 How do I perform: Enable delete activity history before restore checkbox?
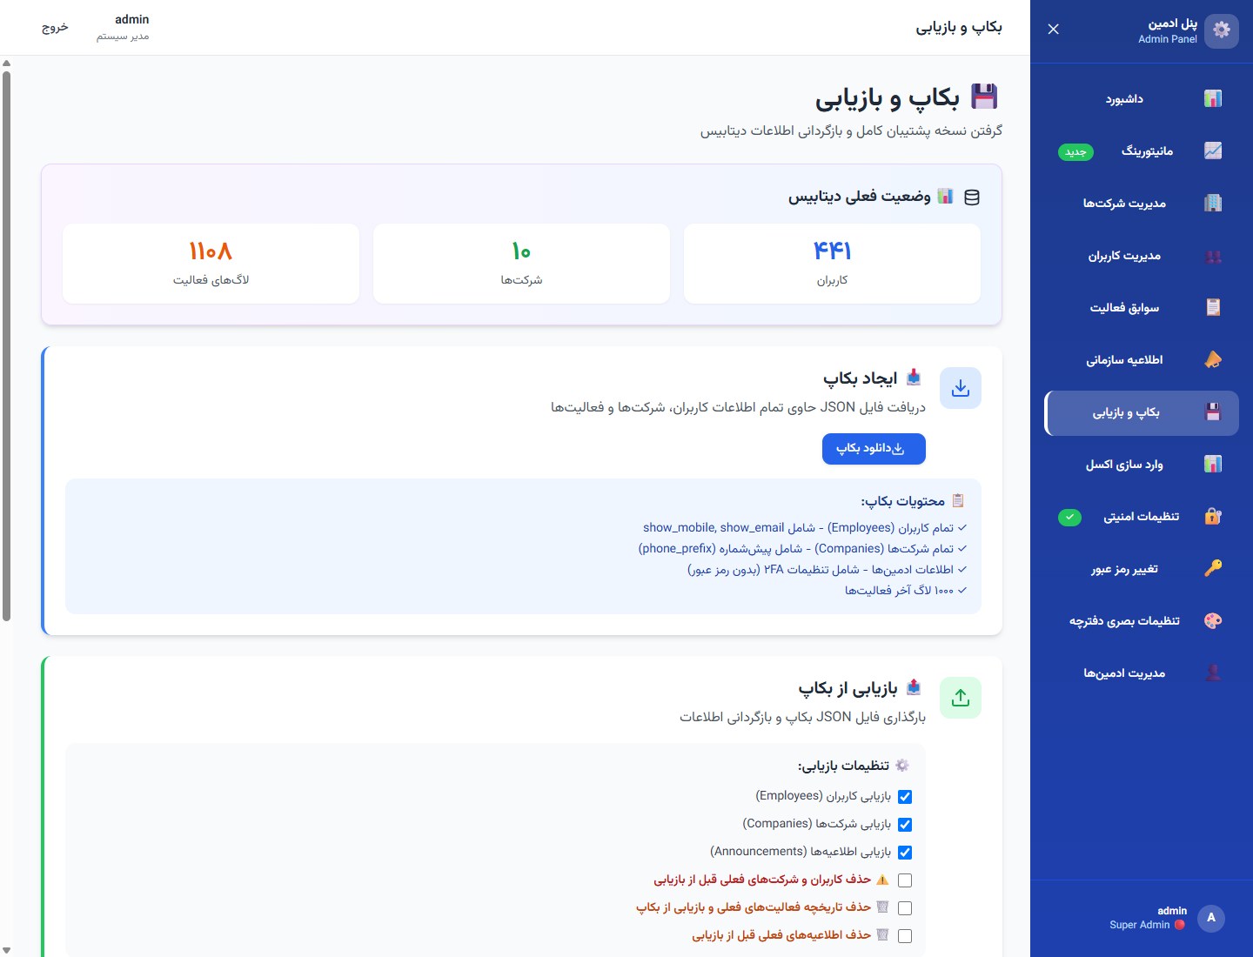click(x=905, y=908)
